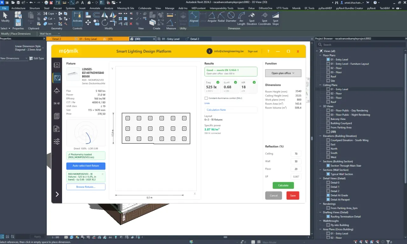Enable Constant-illuminance control (DALI) checkbox

tap(206, 98)
